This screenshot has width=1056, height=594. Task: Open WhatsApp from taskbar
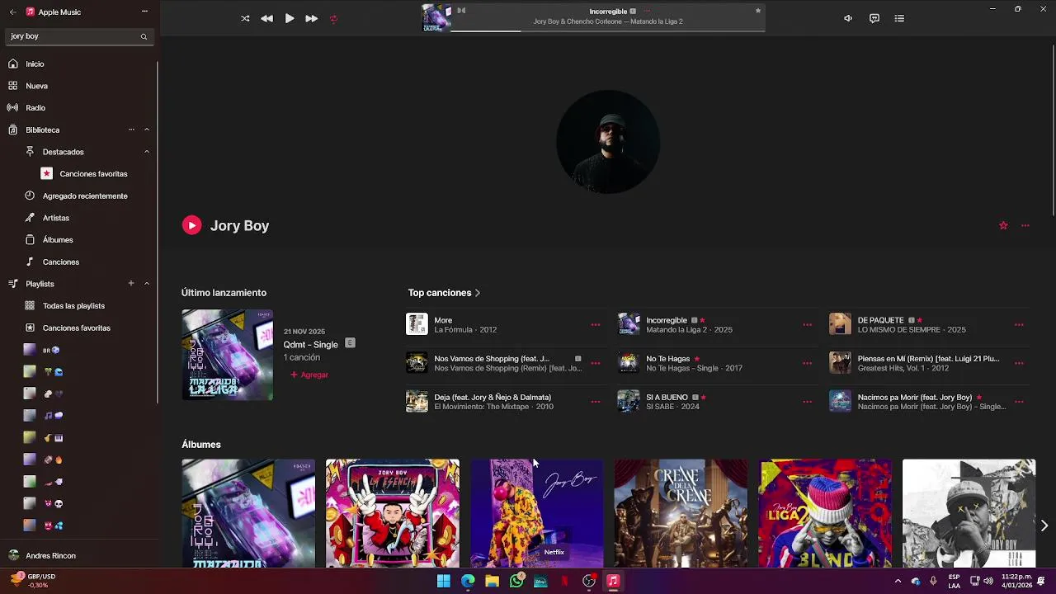pyautogui.click(x=516, y=581)
